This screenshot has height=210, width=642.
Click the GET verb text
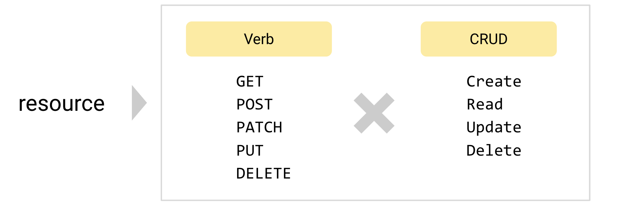click(x=250, y=82)
